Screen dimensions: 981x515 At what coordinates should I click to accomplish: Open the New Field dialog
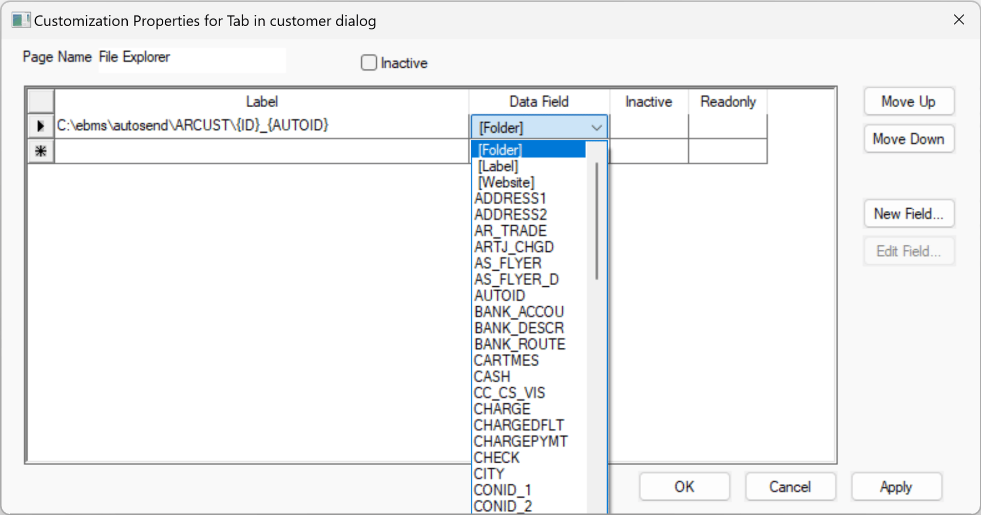pyautogui.click(x=909, y=213)
